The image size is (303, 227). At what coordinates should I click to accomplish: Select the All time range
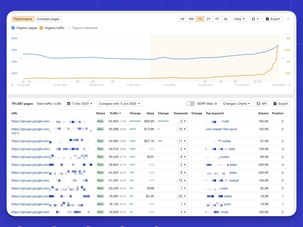(x=225, y=19)
